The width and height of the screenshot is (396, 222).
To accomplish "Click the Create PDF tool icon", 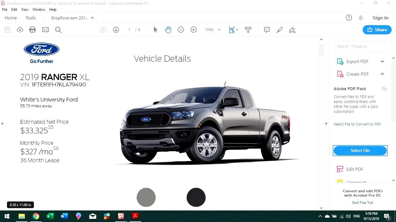I will click(340, 74).
